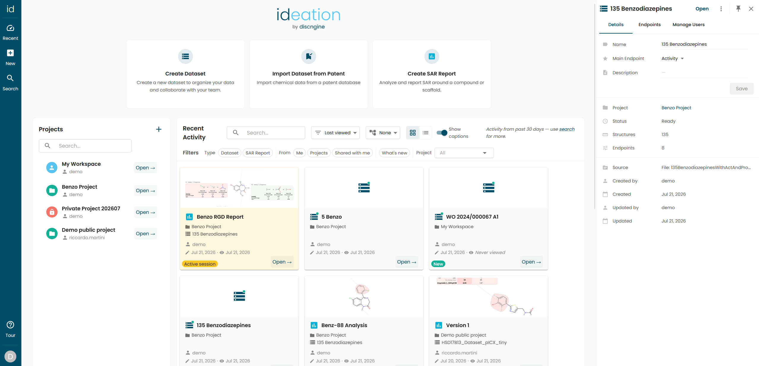Open the Recent sidebar icon
The height and width of the screenshot is (366, 759).
click(x=10, y=32)
